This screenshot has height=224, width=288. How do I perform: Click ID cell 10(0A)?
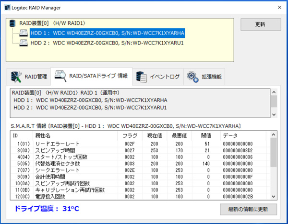23,183
